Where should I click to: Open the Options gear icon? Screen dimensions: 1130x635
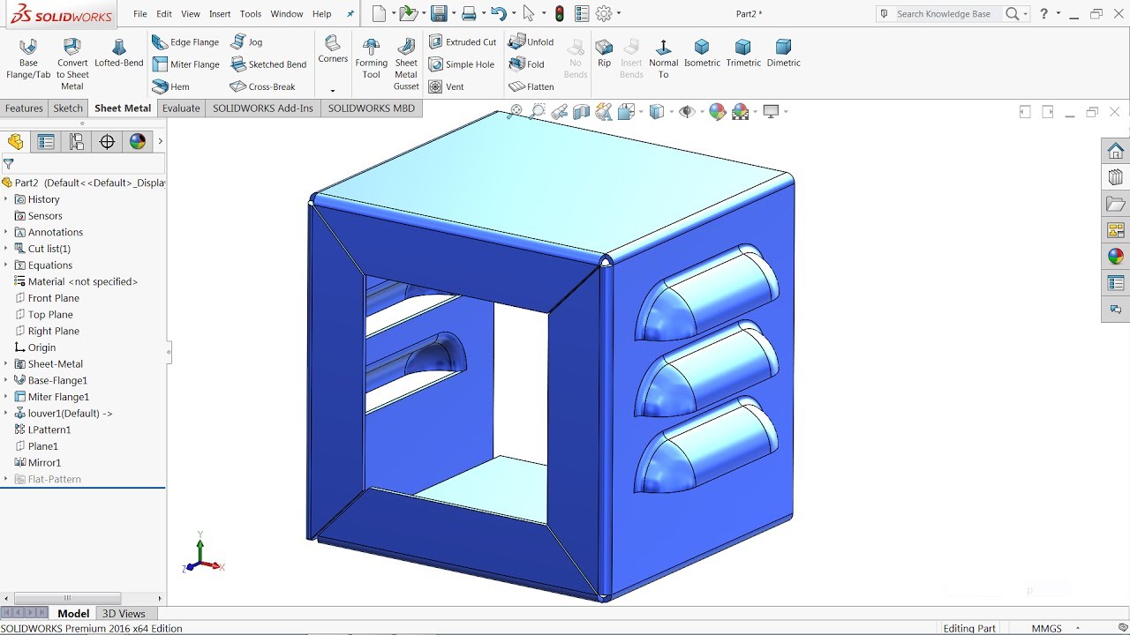604,13
